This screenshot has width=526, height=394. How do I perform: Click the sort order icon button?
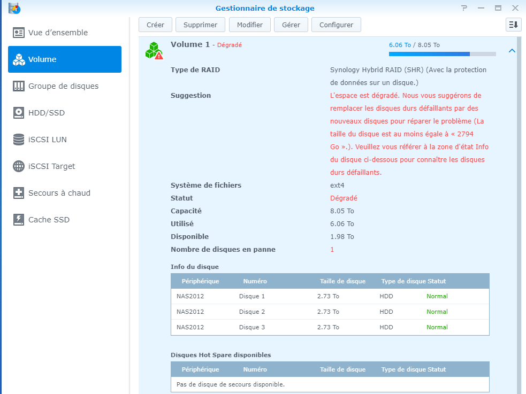pyautogui.click(x=513, y=25)
